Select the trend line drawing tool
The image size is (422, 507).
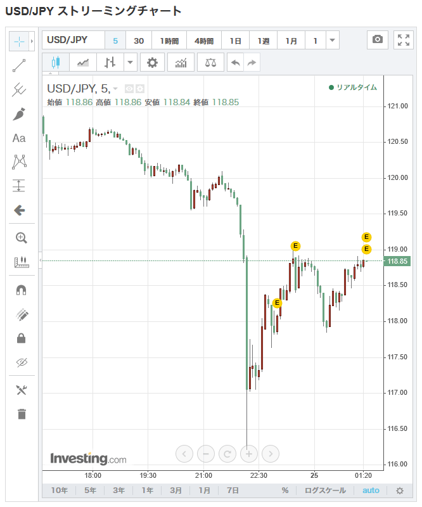(19, 65)
